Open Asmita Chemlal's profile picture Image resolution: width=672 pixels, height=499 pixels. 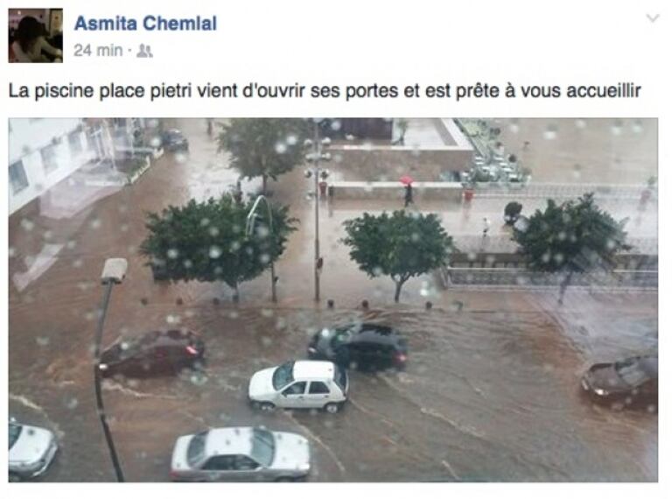36,36
